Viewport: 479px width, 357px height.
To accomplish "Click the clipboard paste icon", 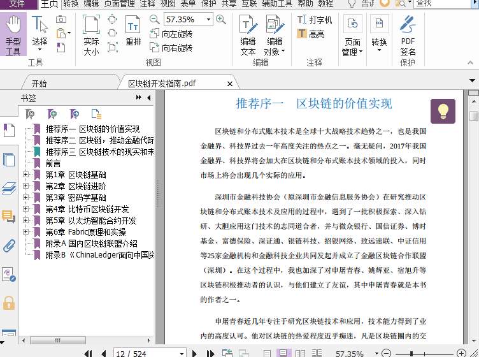I will point(61,33).
